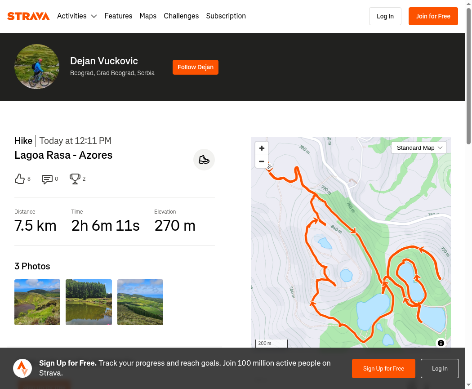The height and width of the screenshot is (389, 472).
Task: Open comments via the speech bubble icon
Action: (47, 179)
